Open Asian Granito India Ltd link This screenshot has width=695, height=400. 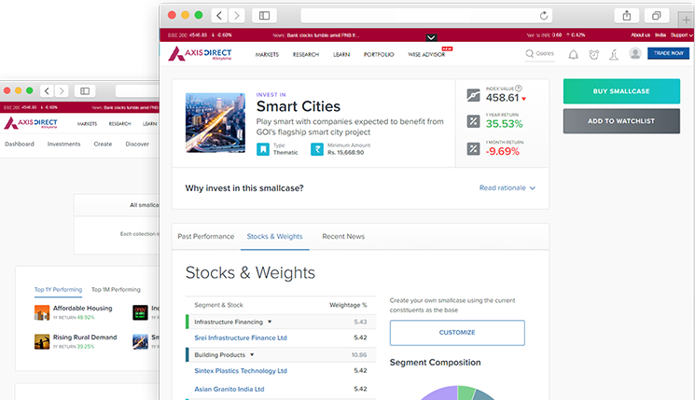pos(229,389)
